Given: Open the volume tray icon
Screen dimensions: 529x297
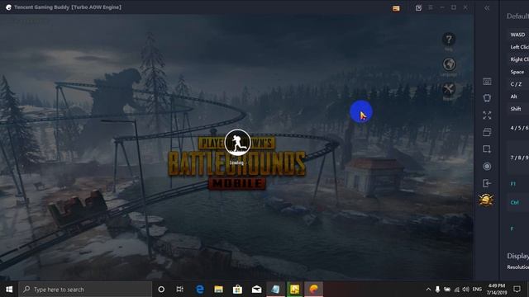Looking at the screenshot, I should click(466, 290).
